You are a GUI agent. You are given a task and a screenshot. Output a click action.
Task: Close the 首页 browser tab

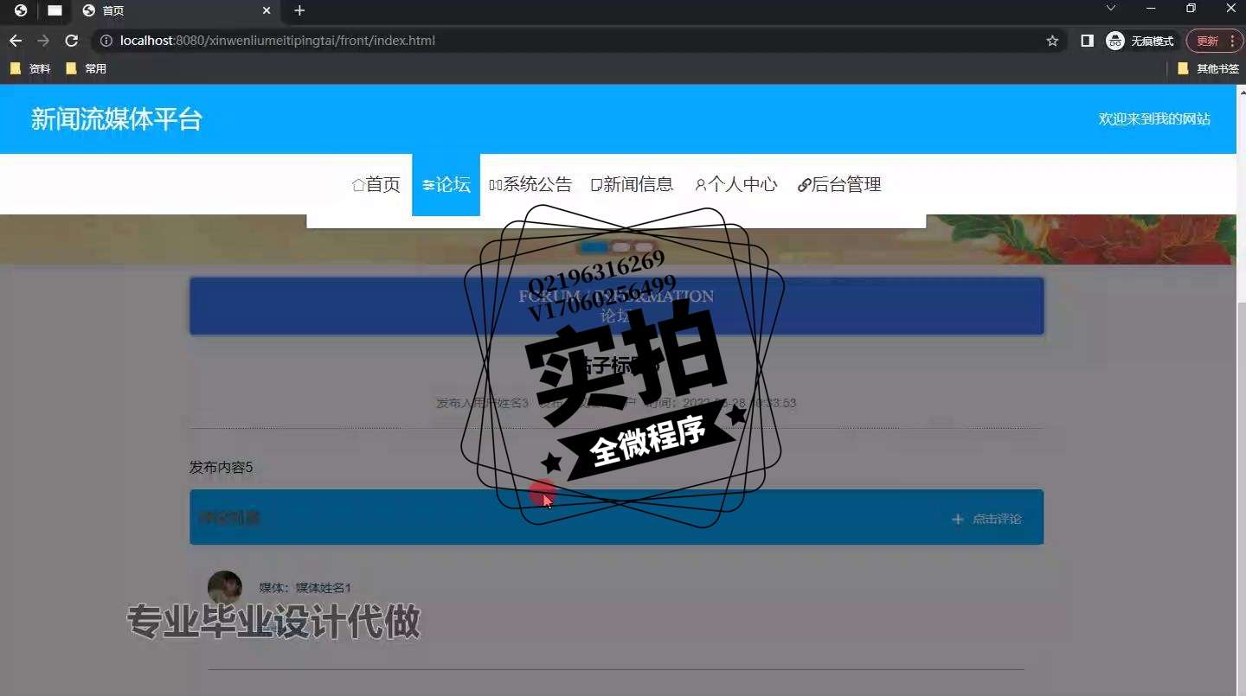point(267,10)
